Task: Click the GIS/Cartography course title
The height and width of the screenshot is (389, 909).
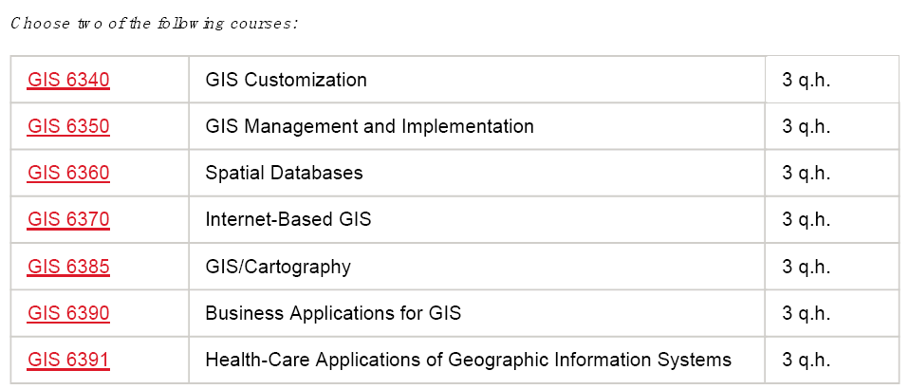Action: [x=278, y=267]
